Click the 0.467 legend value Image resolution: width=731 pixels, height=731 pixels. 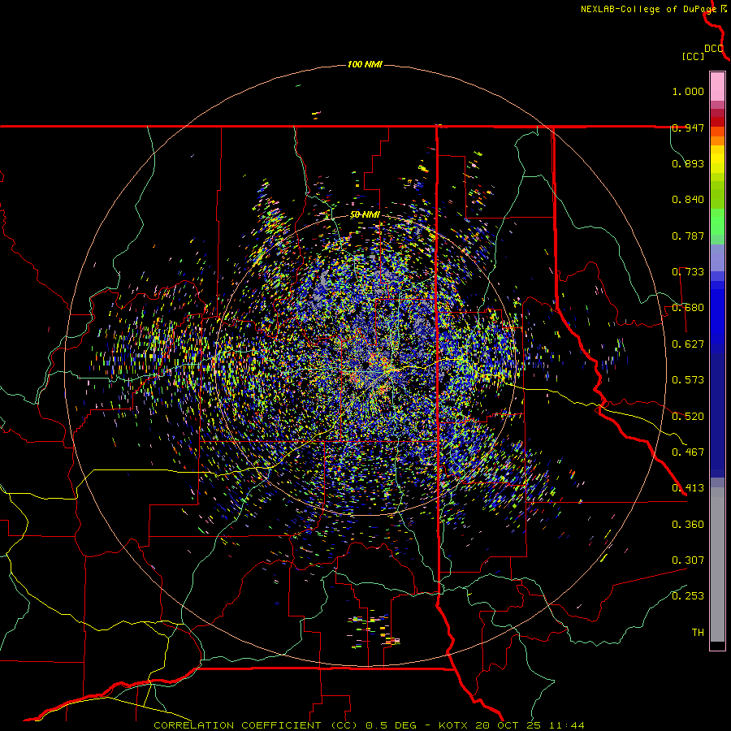coord(688,452)
